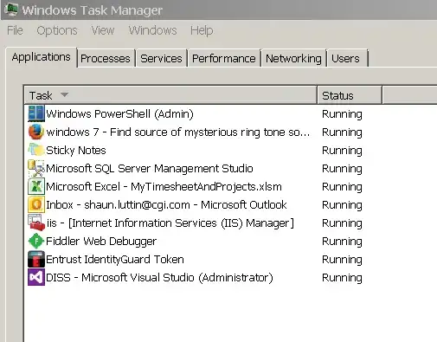
Task: Click the SQL Server Management Studio icon
Action: point(36,168)
